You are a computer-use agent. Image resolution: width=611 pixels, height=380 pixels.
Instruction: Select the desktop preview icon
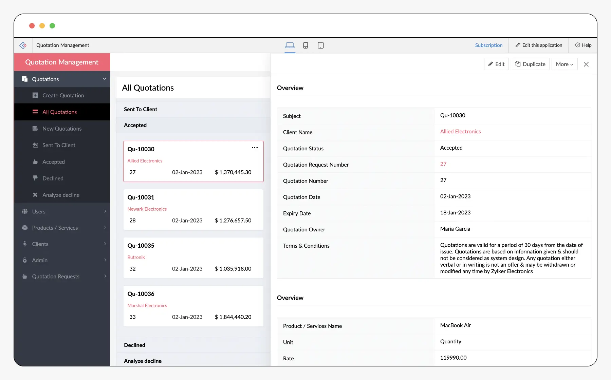click(290, 45)
